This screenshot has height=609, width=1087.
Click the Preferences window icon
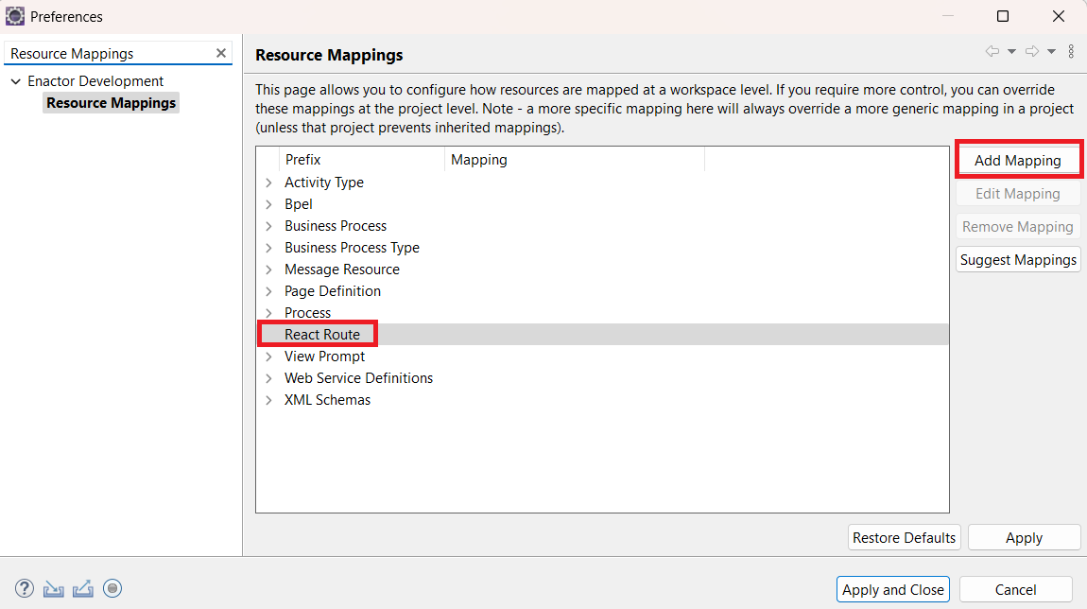pos(14,16)
